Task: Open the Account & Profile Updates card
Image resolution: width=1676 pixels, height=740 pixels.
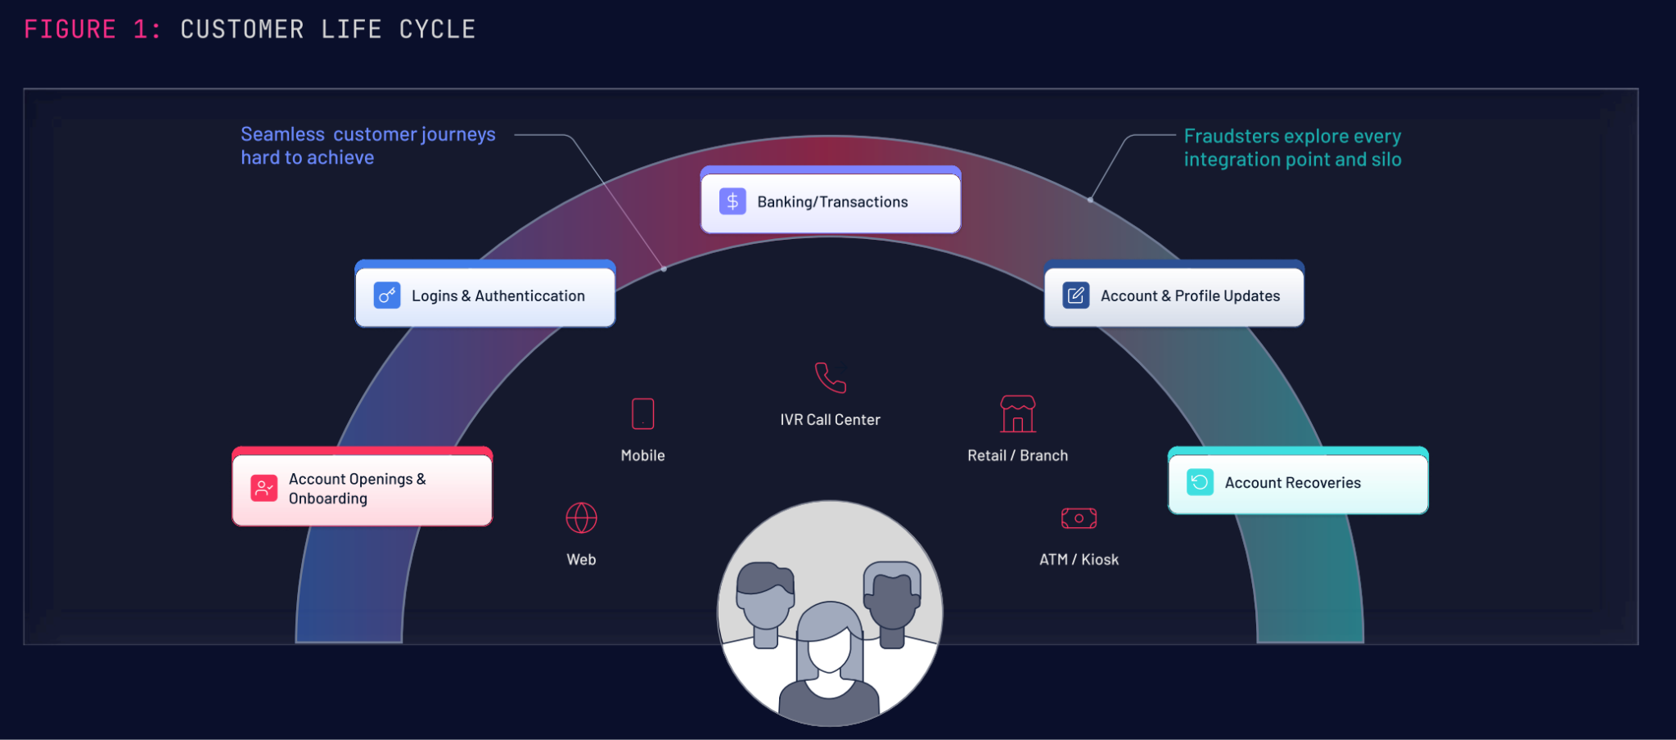Action: point(1174,294)
